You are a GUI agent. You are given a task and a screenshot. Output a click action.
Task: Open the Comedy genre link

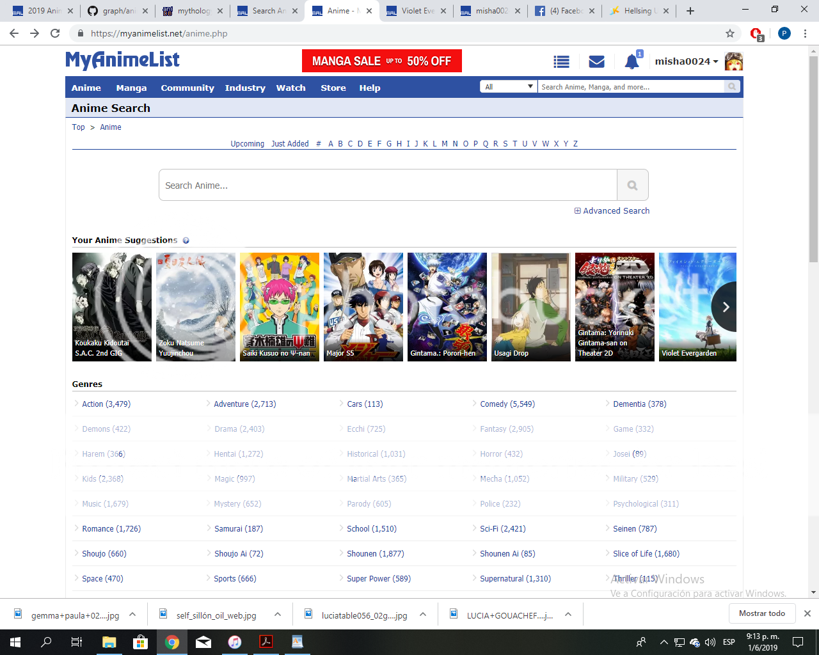(x=507, y=404)
